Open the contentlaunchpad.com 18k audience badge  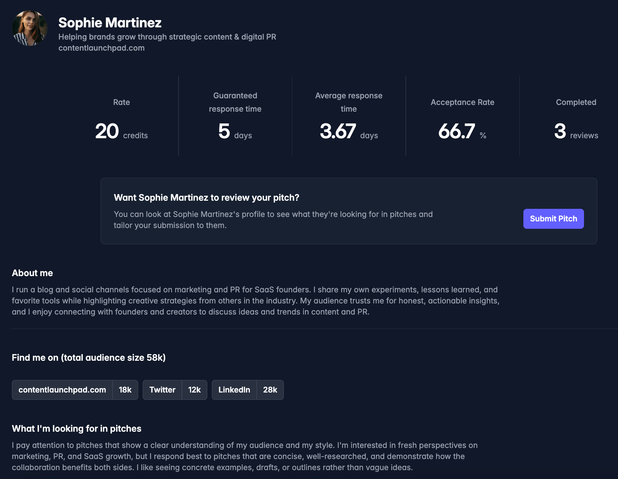tap(75, 390)
